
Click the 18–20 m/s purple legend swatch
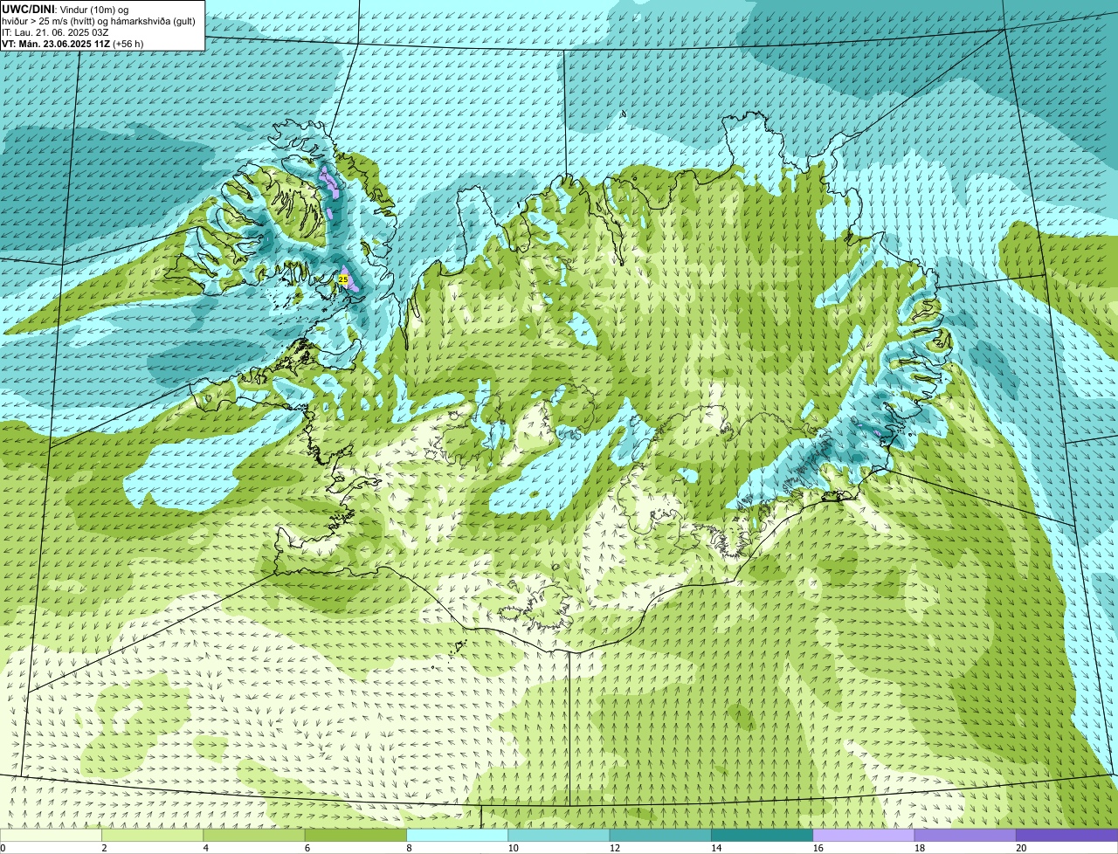coord(965,835)
